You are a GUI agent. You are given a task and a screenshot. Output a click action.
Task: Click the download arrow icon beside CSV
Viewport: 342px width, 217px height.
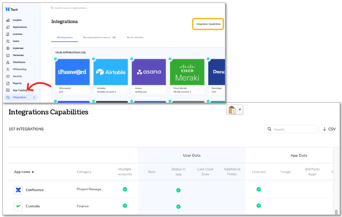click(x=325, y=129)
